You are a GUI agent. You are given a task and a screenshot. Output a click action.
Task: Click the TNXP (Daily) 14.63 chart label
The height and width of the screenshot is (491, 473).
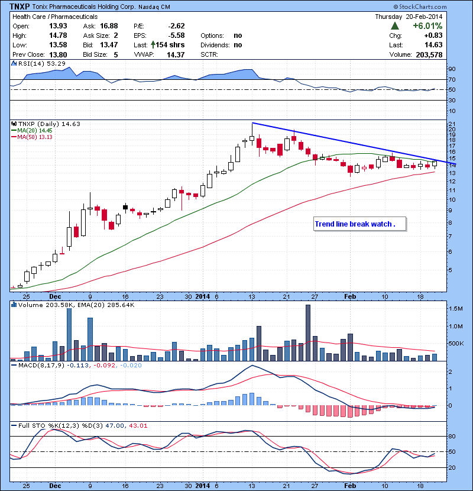pos(49,124)
